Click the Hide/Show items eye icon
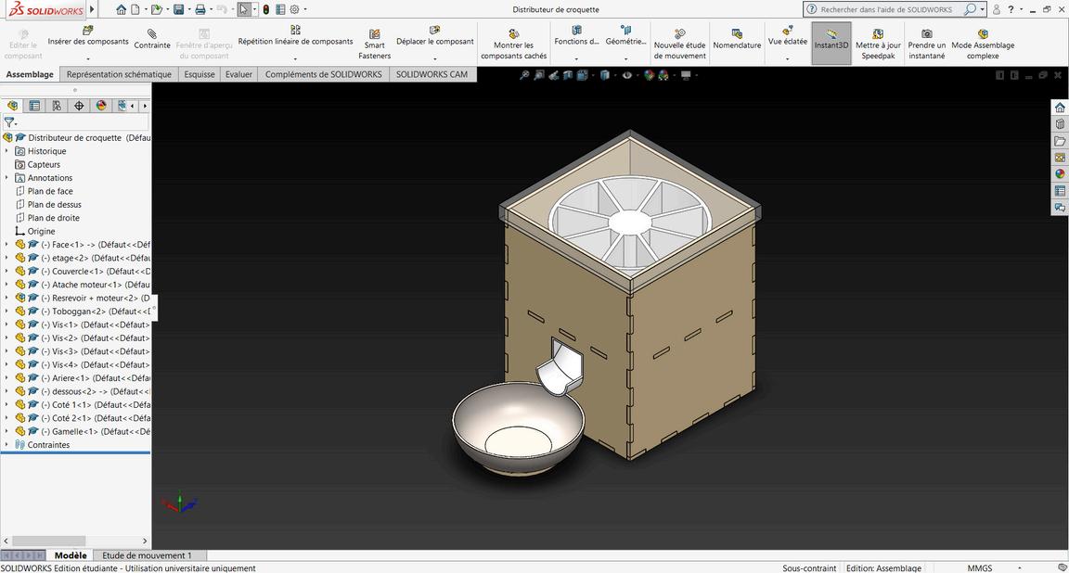The height and width of the screenshot is (573, 1069). click(x=626, y=76)
